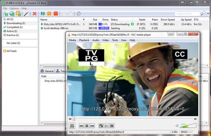Screen dimensions: 211x136
Task: Click VLC faster forward arrows right of seekbar
Action: coord(195,119)
